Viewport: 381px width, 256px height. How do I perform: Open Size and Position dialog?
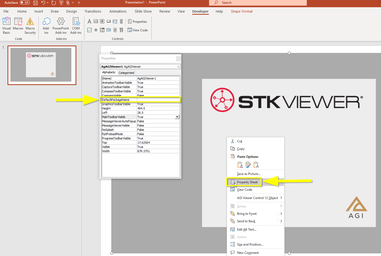click(256, 244)
